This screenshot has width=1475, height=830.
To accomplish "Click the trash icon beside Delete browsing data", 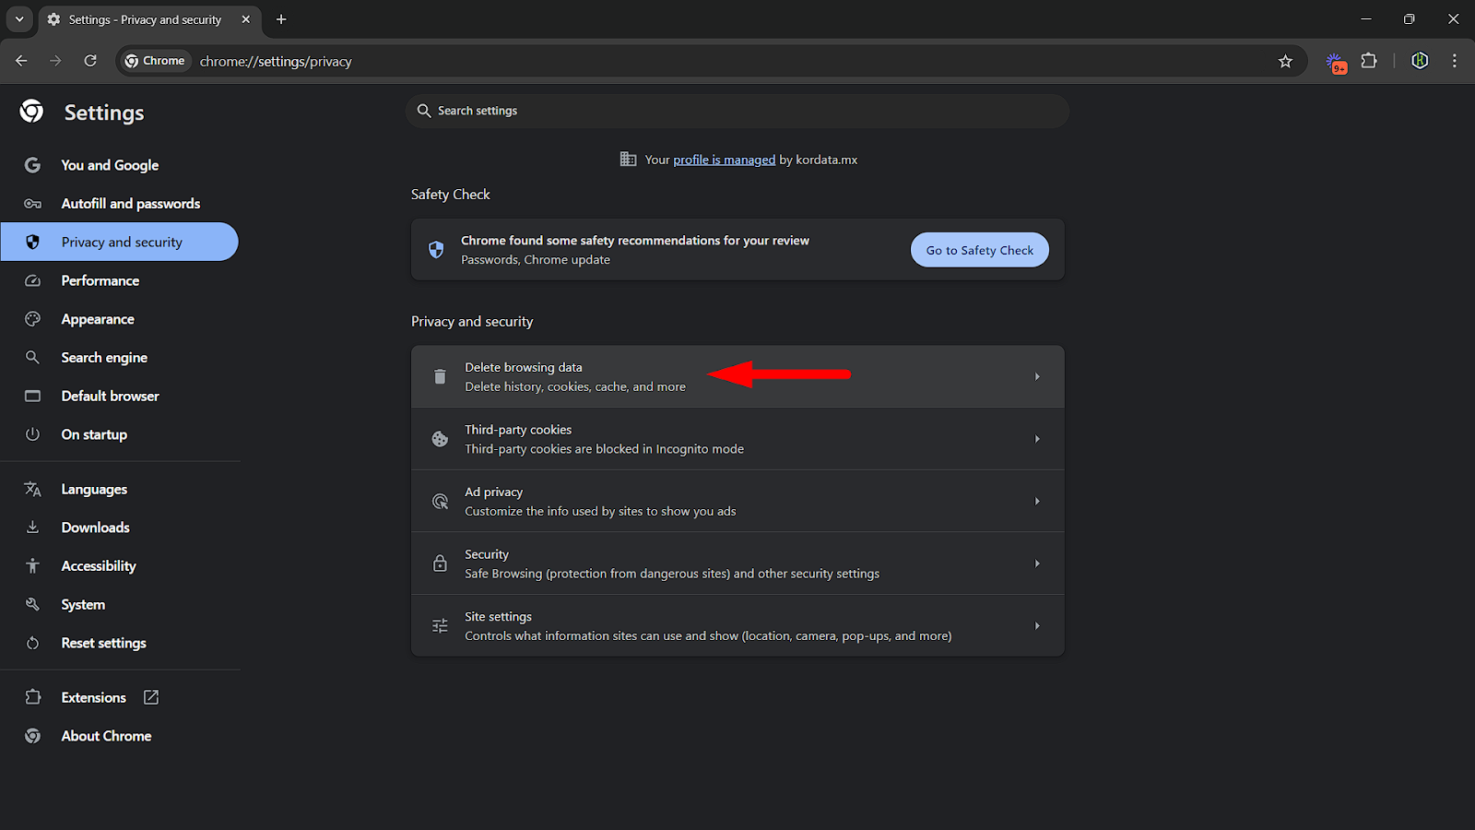I will tap(440, 377).
